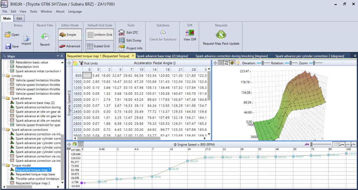Screen dimensions: 358x190
Task: Select the Throttle valve control limitation item
Action: pos(37,178)
